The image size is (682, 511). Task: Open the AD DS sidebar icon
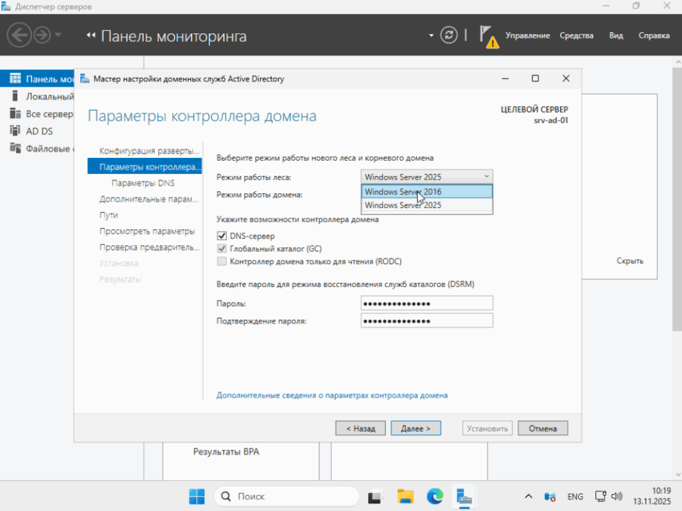(15, 131)
